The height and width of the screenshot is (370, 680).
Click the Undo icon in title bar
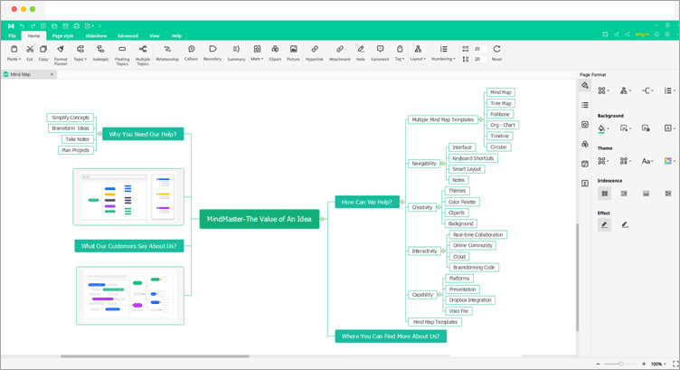(22, 26)
